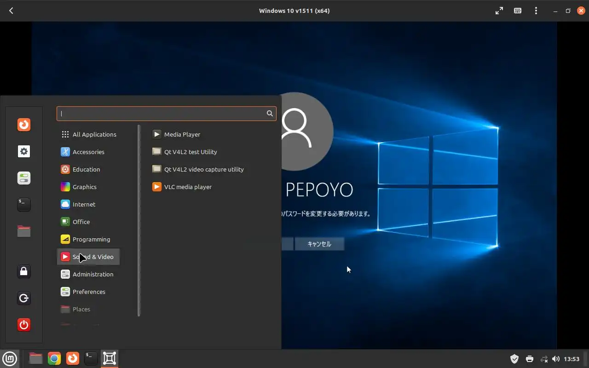Image resolution: width=589 pixels, height=368 pixels.
Task: Click the user avatar in Windows VM
Action: [307, 131]
